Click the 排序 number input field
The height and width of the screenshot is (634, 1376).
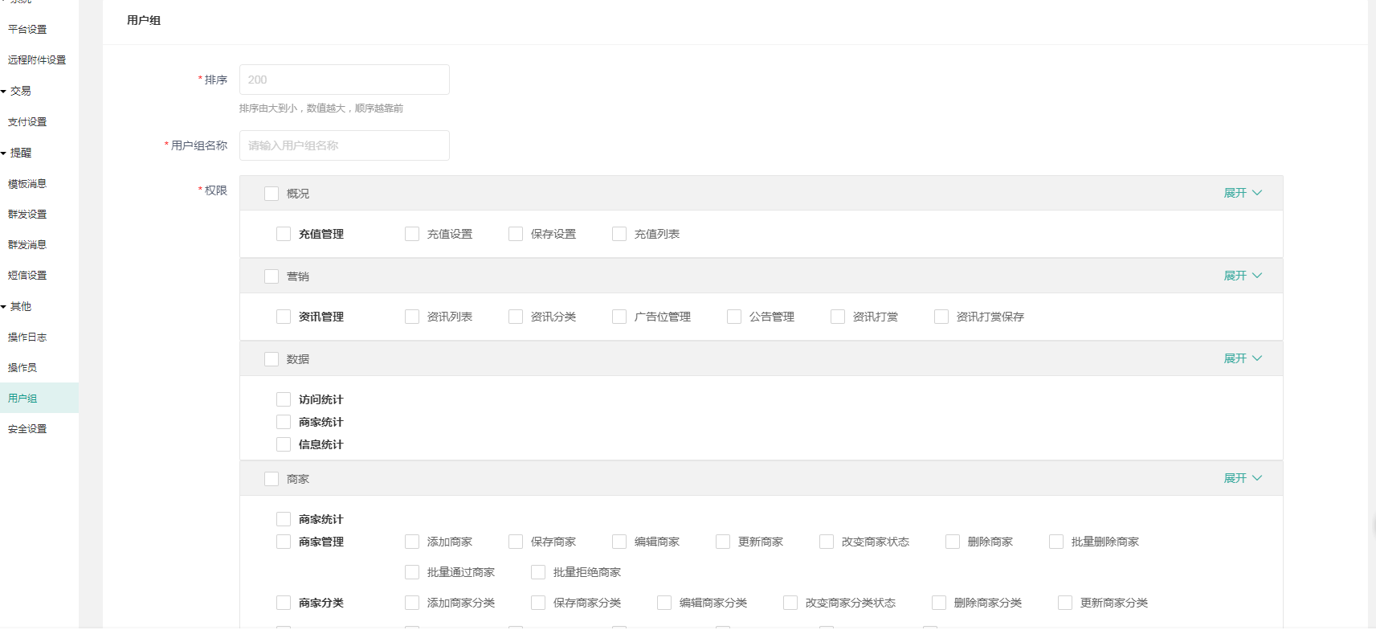(x=344, y=80)
